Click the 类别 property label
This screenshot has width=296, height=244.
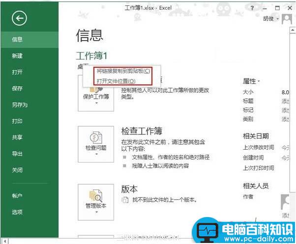(248, 119)
